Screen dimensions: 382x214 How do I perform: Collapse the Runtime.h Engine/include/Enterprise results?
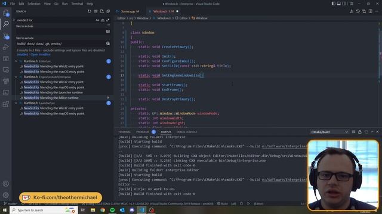[16, 77]
